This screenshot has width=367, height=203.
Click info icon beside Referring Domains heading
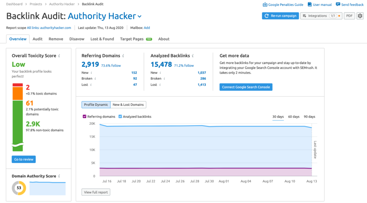tap(123, 55)
